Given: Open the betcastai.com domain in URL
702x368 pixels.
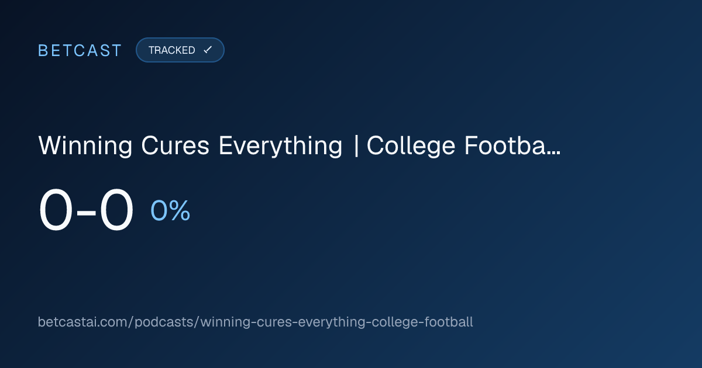Looking at the screenshot, I should tap(84, 322).
